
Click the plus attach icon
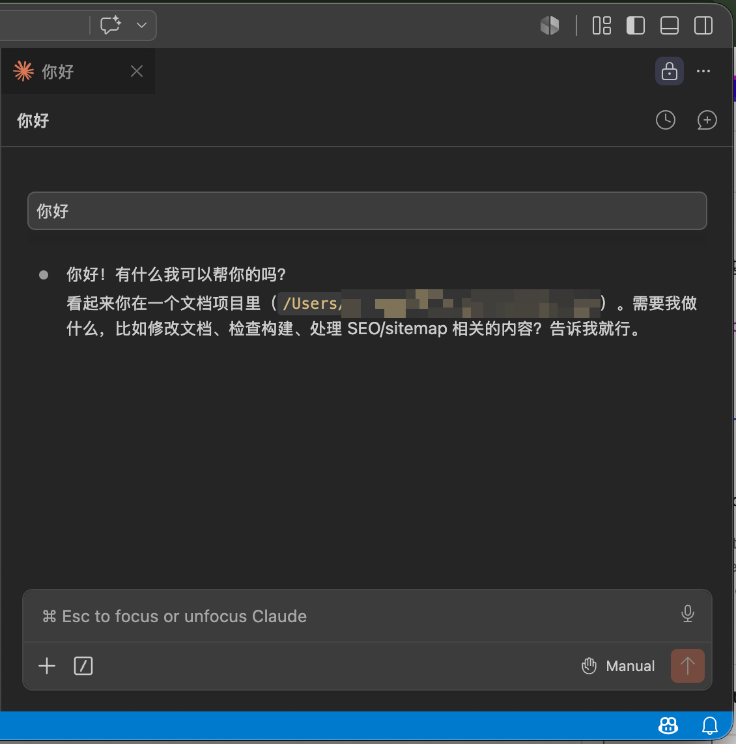tap(47, 666)
